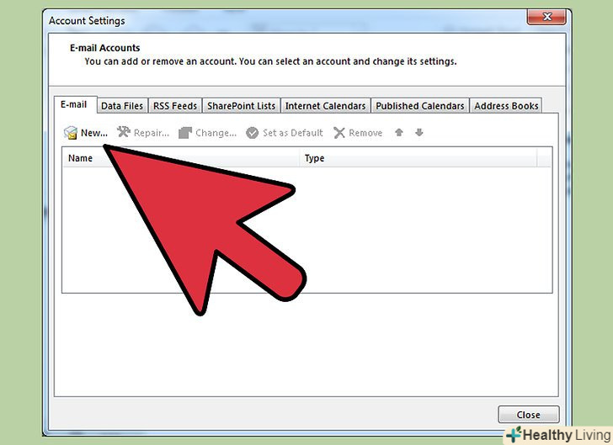The height and width of the screenshot is (445, 613).
Task: Sort accounts by the Name column header
Action: (181, 158)
